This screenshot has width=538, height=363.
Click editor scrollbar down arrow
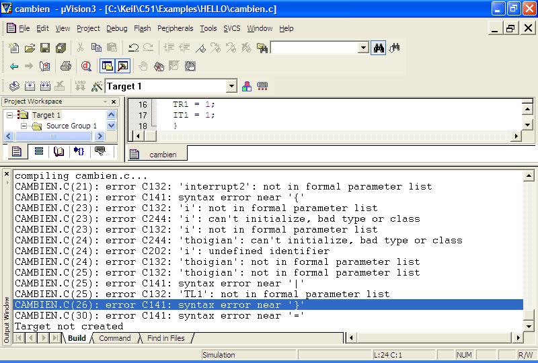(527, 124)
